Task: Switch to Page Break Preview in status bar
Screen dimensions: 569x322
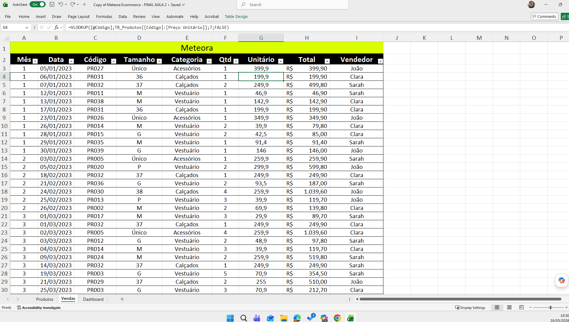Action: [x=522, y=307]
